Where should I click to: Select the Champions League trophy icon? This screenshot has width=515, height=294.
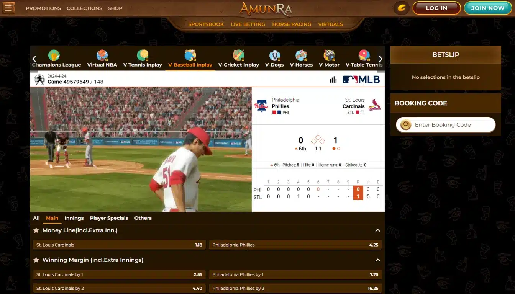tap(54, 56)
